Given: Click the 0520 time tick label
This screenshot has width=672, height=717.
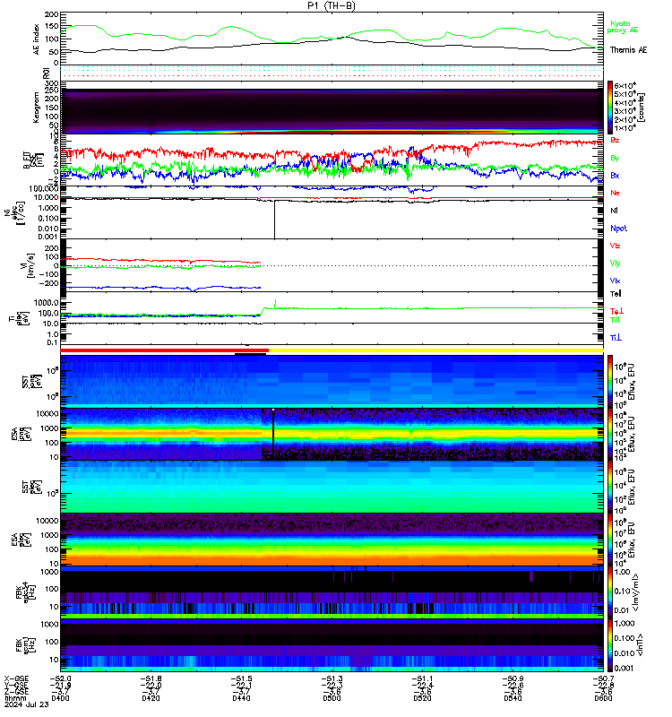Looking at the screenshot, I should (x=422, y=698).
